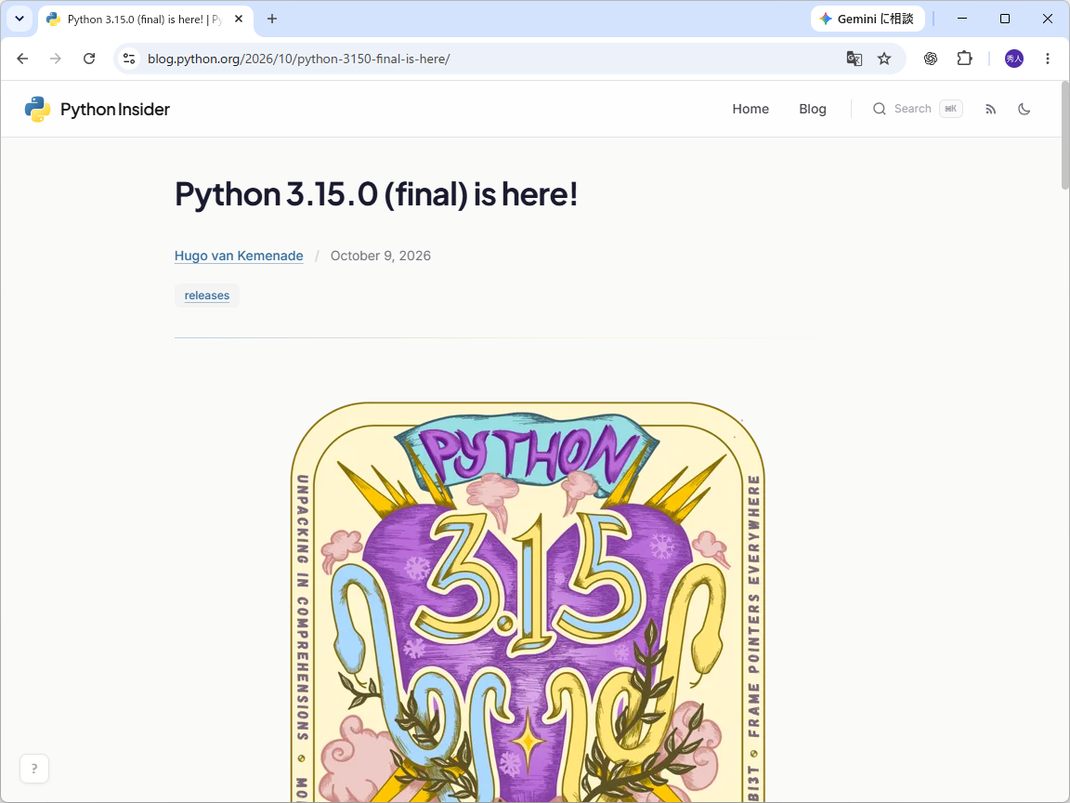The image size is (1070, 803).
Task: Open a new browser tab
Action: pyautogui.click(x=271, y=20)
